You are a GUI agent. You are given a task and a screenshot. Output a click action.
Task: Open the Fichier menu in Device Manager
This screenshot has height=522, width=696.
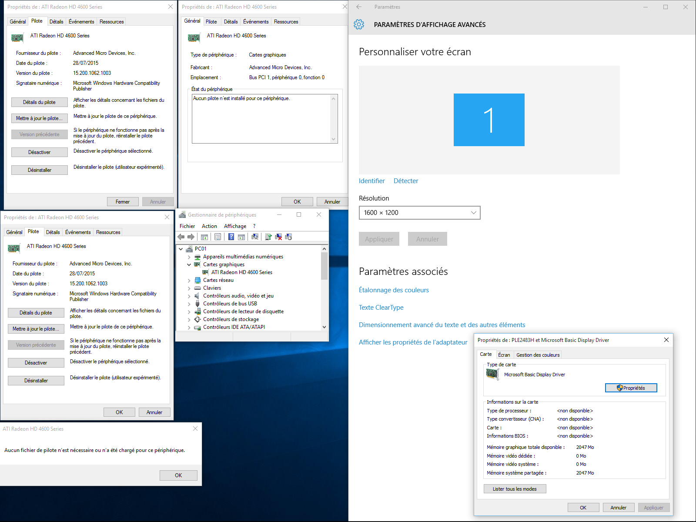click(x=187, y=226)
